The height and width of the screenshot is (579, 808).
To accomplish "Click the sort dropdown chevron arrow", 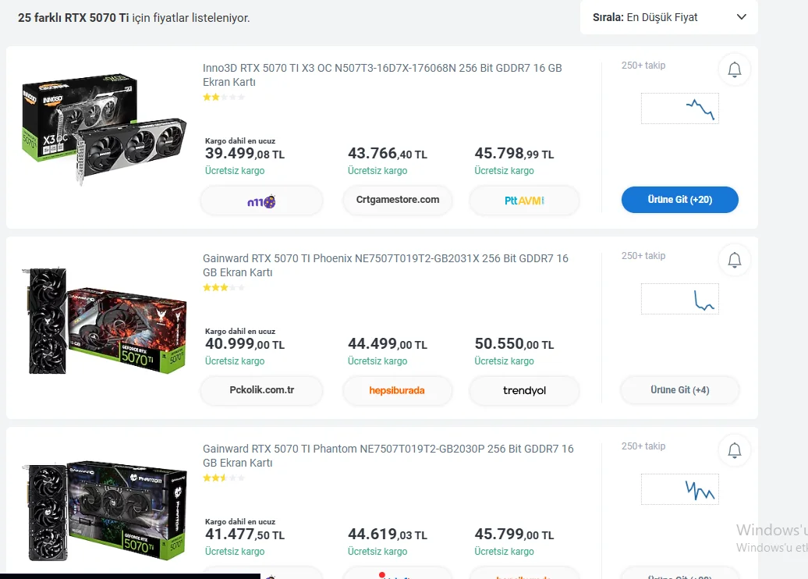I will [x=741, y=17].
